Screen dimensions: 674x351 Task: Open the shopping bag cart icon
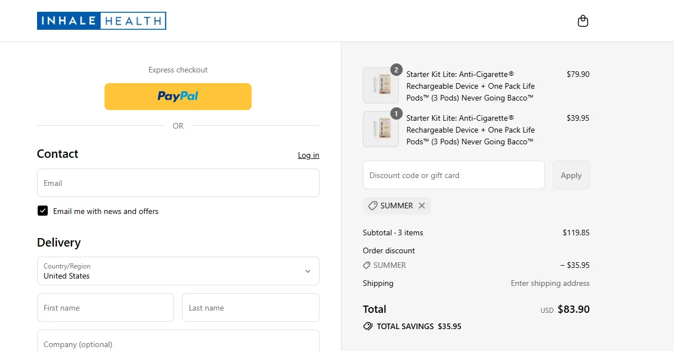click(x=583, y=21)
